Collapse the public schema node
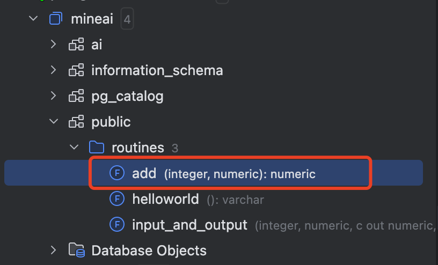 click(x=53, y=122)
